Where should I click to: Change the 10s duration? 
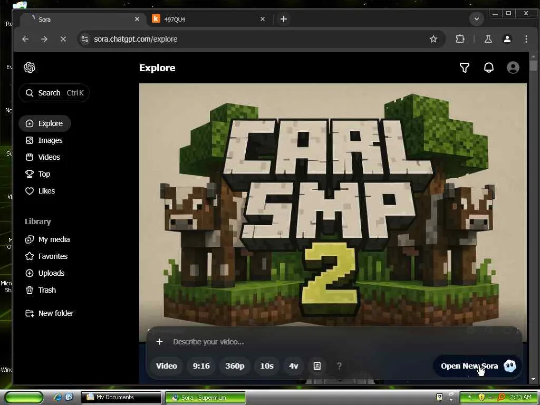[x=267, y=366]
